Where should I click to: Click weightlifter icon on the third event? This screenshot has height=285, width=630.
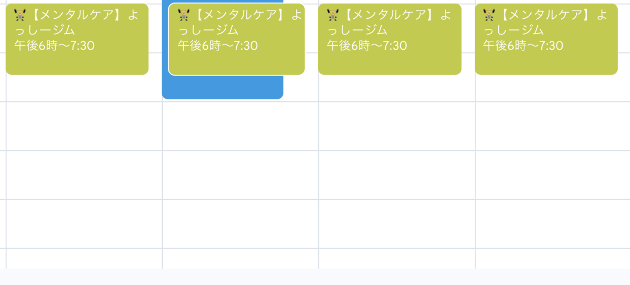coord(333,15)
